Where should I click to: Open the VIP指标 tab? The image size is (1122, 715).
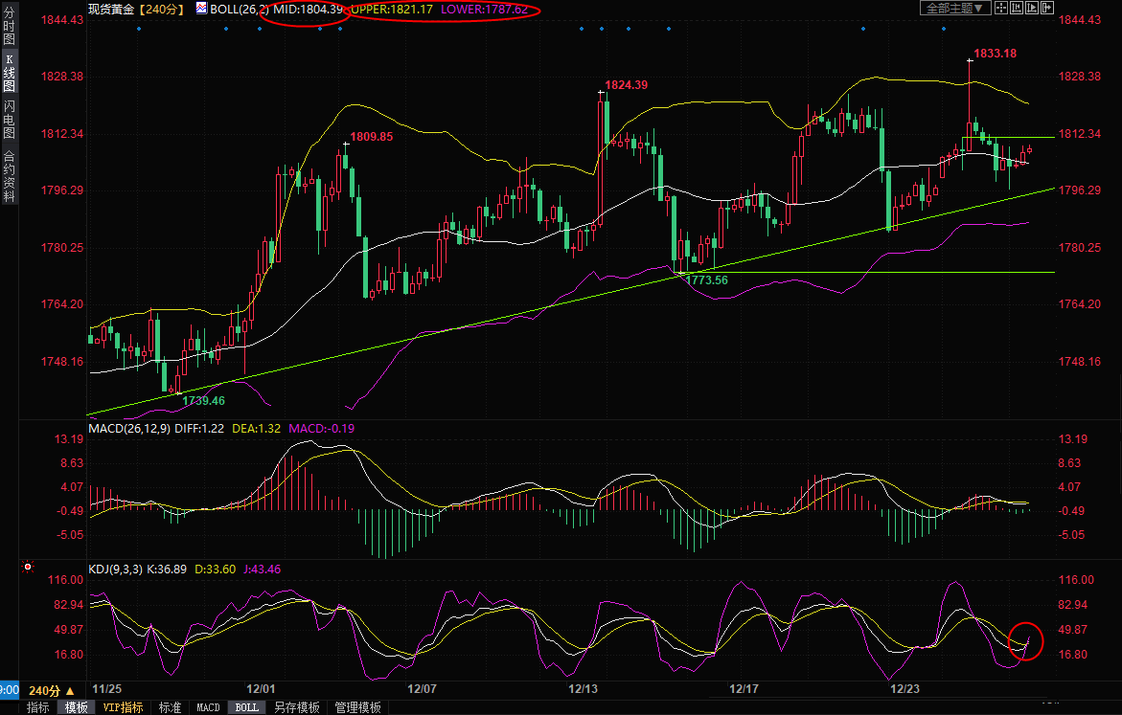123,707
